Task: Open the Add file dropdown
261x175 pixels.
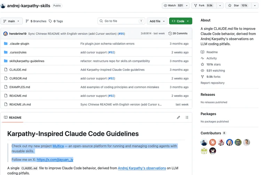Action: (157, 21)
